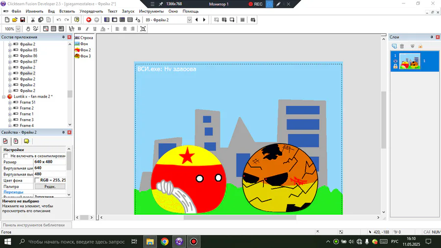The height and width of the screenshot is (248, 441).
Task: Click the Center frame icon
Action: tap(143, 29)
